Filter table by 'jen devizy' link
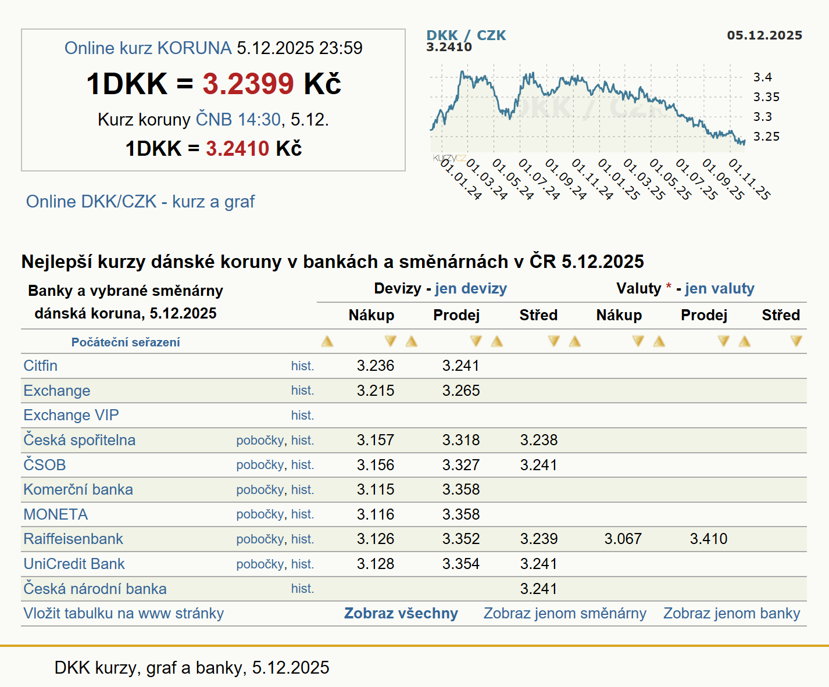The image size is (829, 687). coord(470,289)
